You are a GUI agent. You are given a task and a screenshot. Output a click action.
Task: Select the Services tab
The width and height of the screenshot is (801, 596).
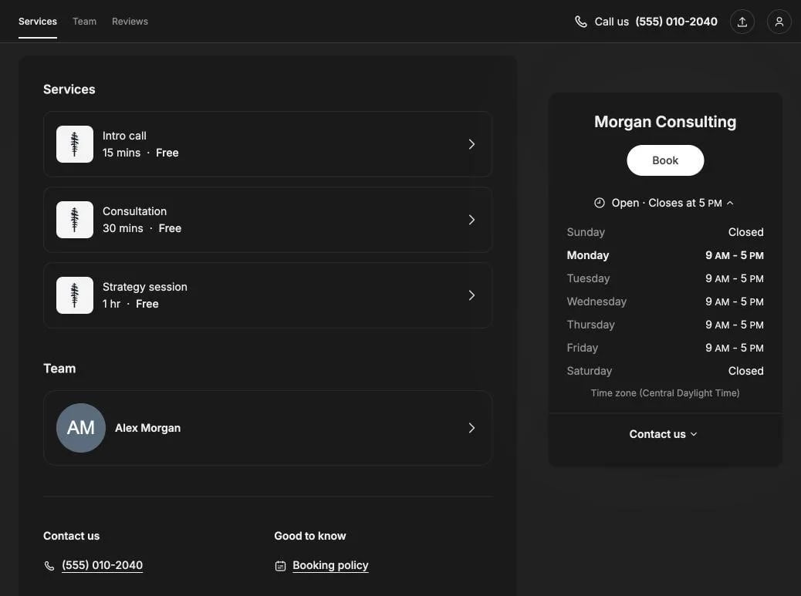coord(38,22)
